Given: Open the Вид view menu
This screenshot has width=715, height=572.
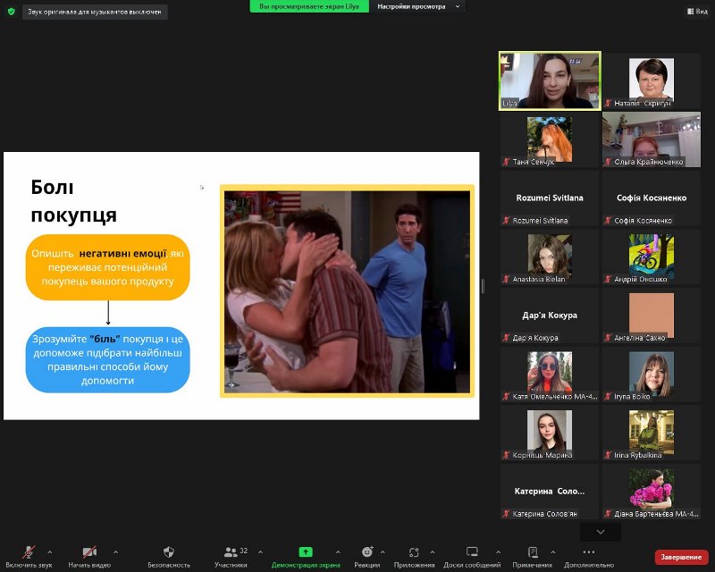Looking at the screenshot, I should tap(696, 12).
